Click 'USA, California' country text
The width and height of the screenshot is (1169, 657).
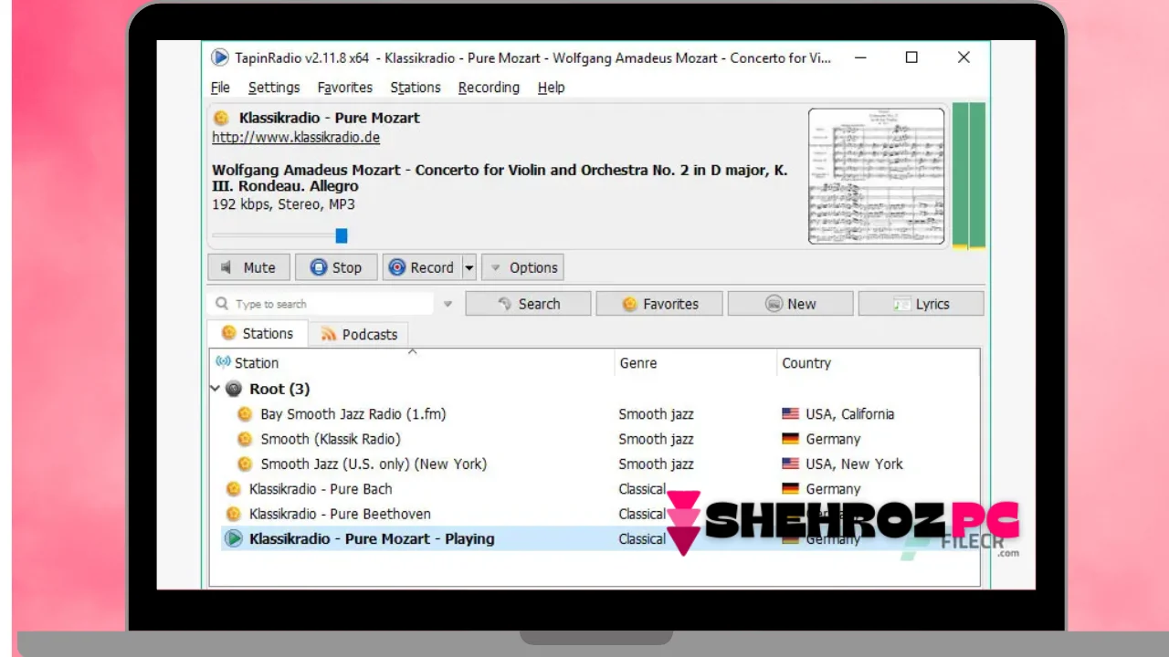click(x=850, y=414)
